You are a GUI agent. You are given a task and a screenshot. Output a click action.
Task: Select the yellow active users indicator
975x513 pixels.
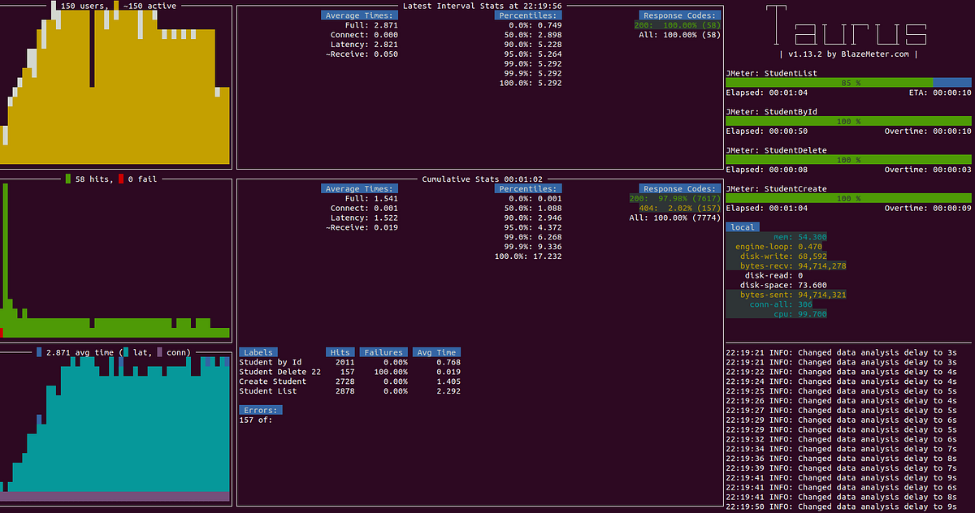116,6
